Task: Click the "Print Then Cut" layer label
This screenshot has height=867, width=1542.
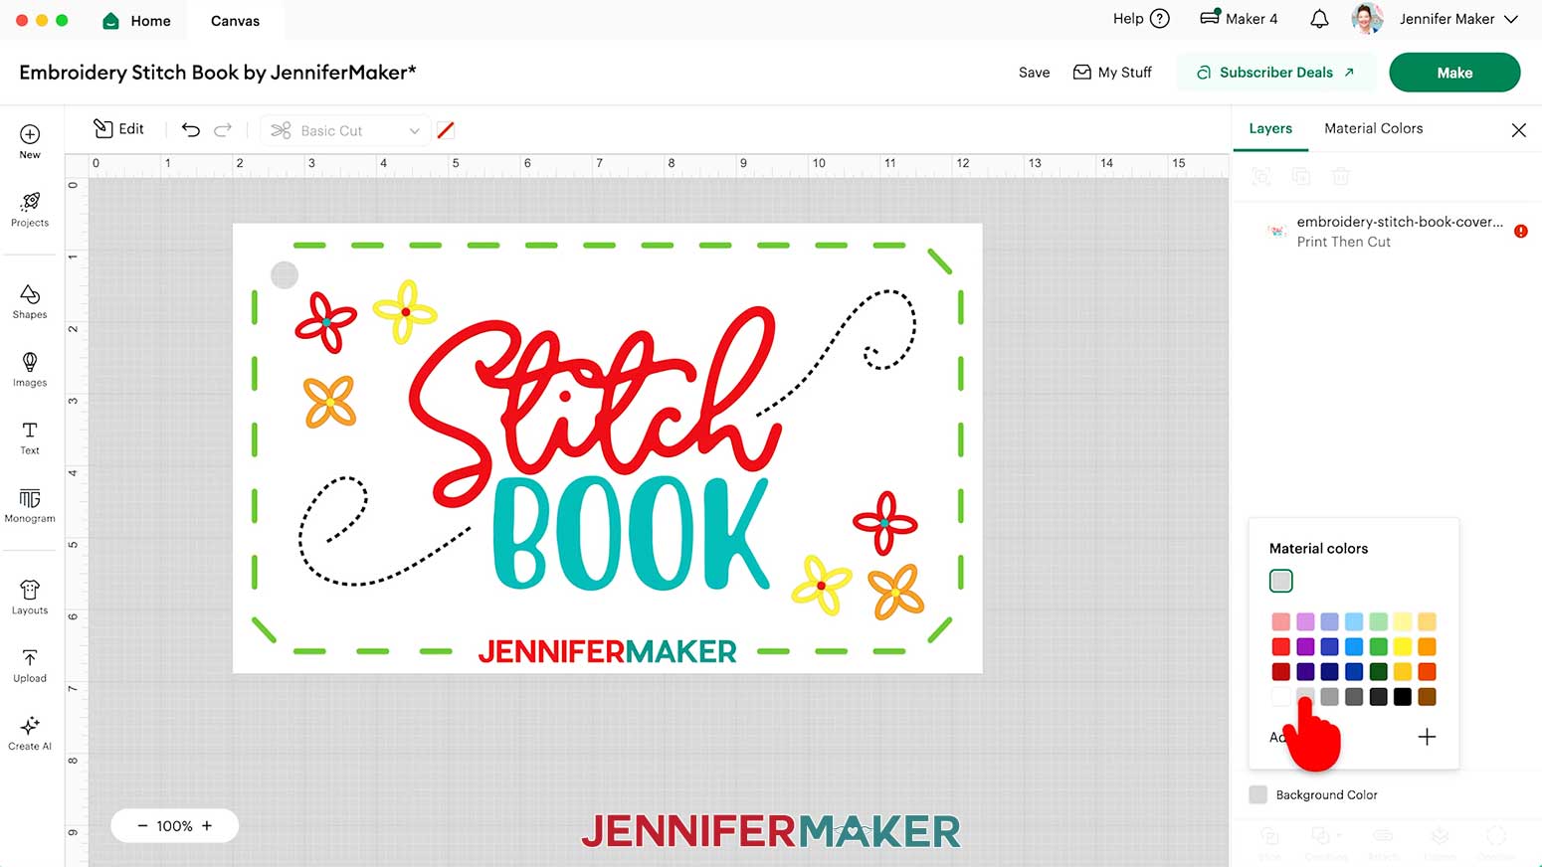Action: point(1343,242)
